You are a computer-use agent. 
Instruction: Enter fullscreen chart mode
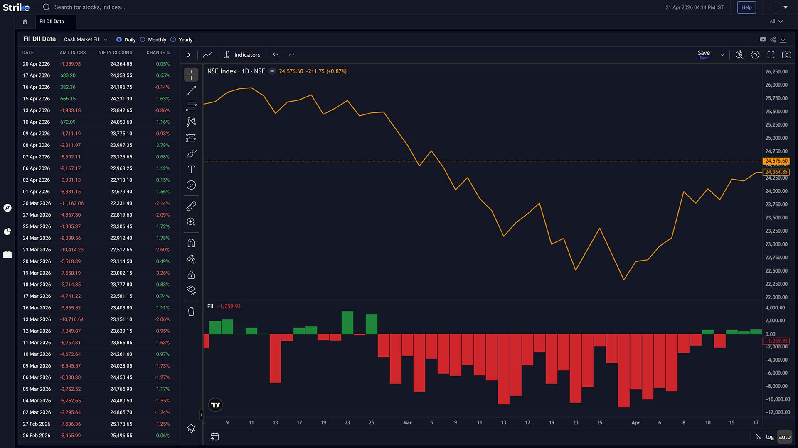click(x=771, y=55)
